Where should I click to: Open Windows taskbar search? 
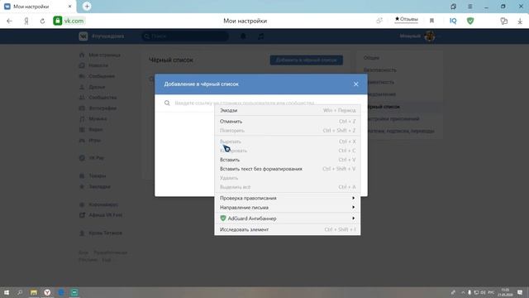pos(20,292)
